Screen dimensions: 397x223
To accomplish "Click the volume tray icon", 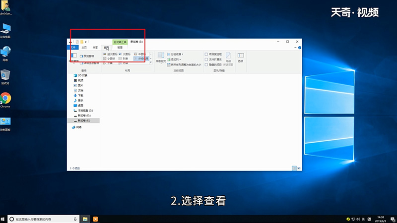I will 358,219.
